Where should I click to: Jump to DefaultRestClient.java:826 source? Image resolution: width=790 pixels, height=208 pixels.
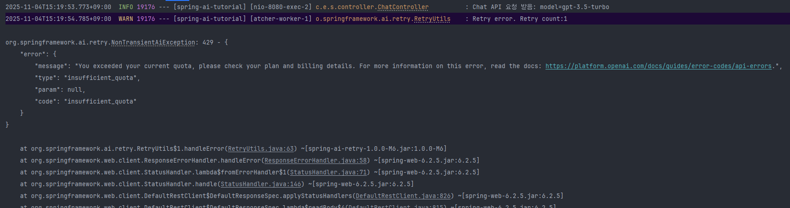coord(403,196)
